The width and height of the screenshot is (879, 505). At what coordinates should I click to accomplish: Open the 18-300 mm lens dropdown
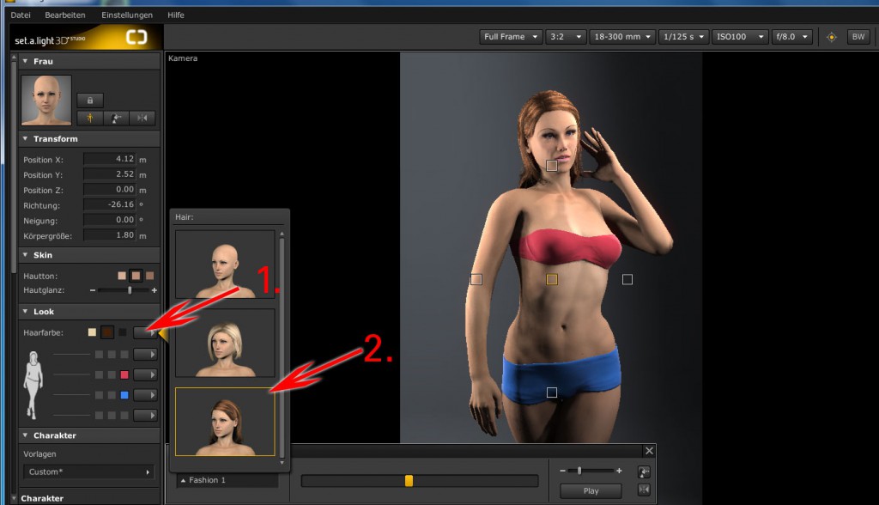click(x=622, y=37)
